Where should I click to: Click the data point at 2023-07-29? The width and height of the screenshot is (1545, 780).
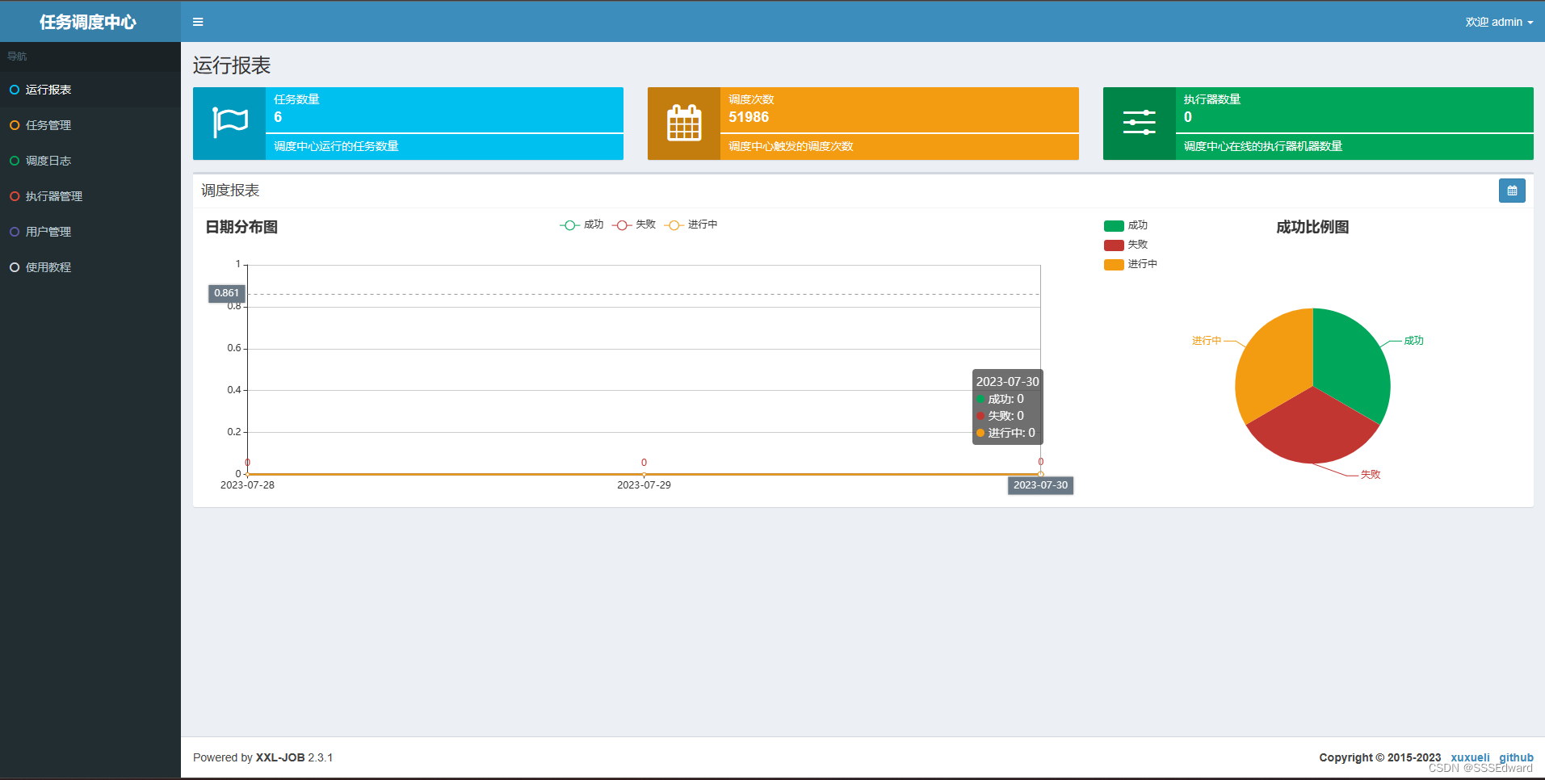[x=644, y=474]
